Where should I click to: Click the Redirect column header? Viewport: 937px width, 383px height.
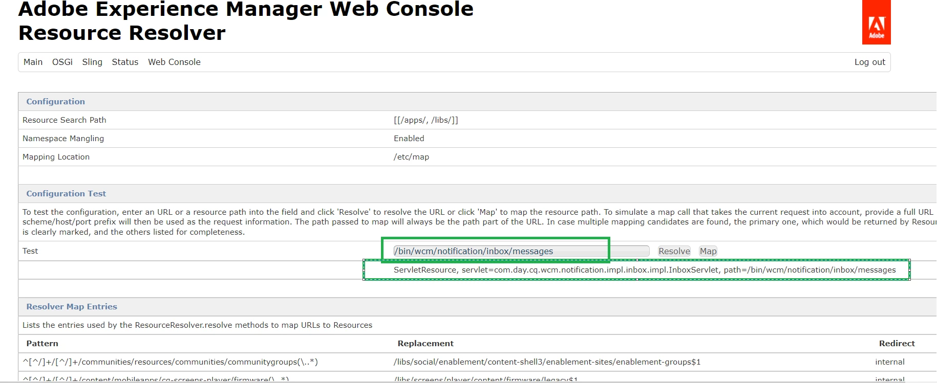pyautogui.click(x=897, y=344)
